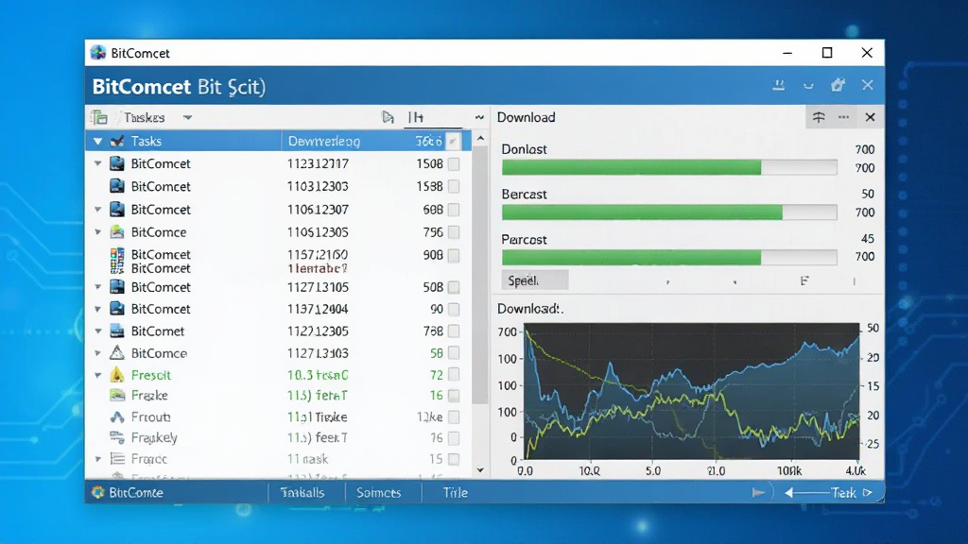Image resolution: width=968 pixels, height=544 pixels.
Task: Click the yellow flame icon beside Fresoit
Action: (x=117, y=374)
